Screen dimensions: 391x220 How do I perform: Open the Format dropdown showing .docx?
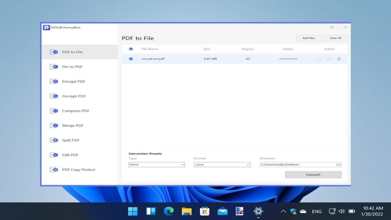point(222,165)
